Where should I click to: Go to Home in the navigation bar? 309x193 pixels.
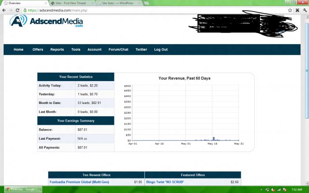19,50
